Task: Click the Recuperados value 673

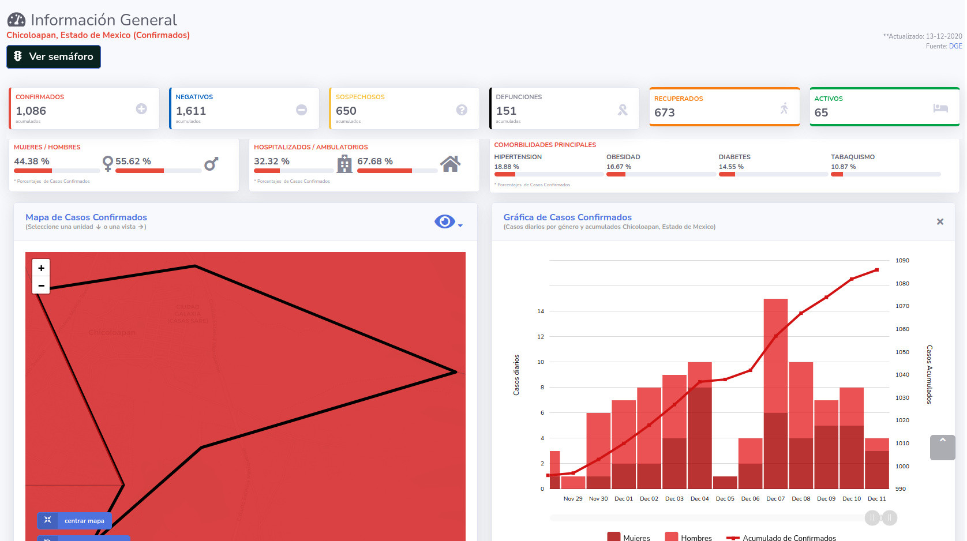Action: click(x=665, y=112)
